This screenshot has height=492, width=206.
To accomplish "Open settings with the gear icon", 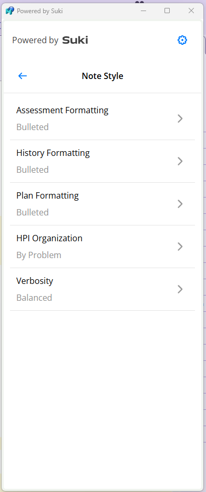I will click(x=182, y=40).
